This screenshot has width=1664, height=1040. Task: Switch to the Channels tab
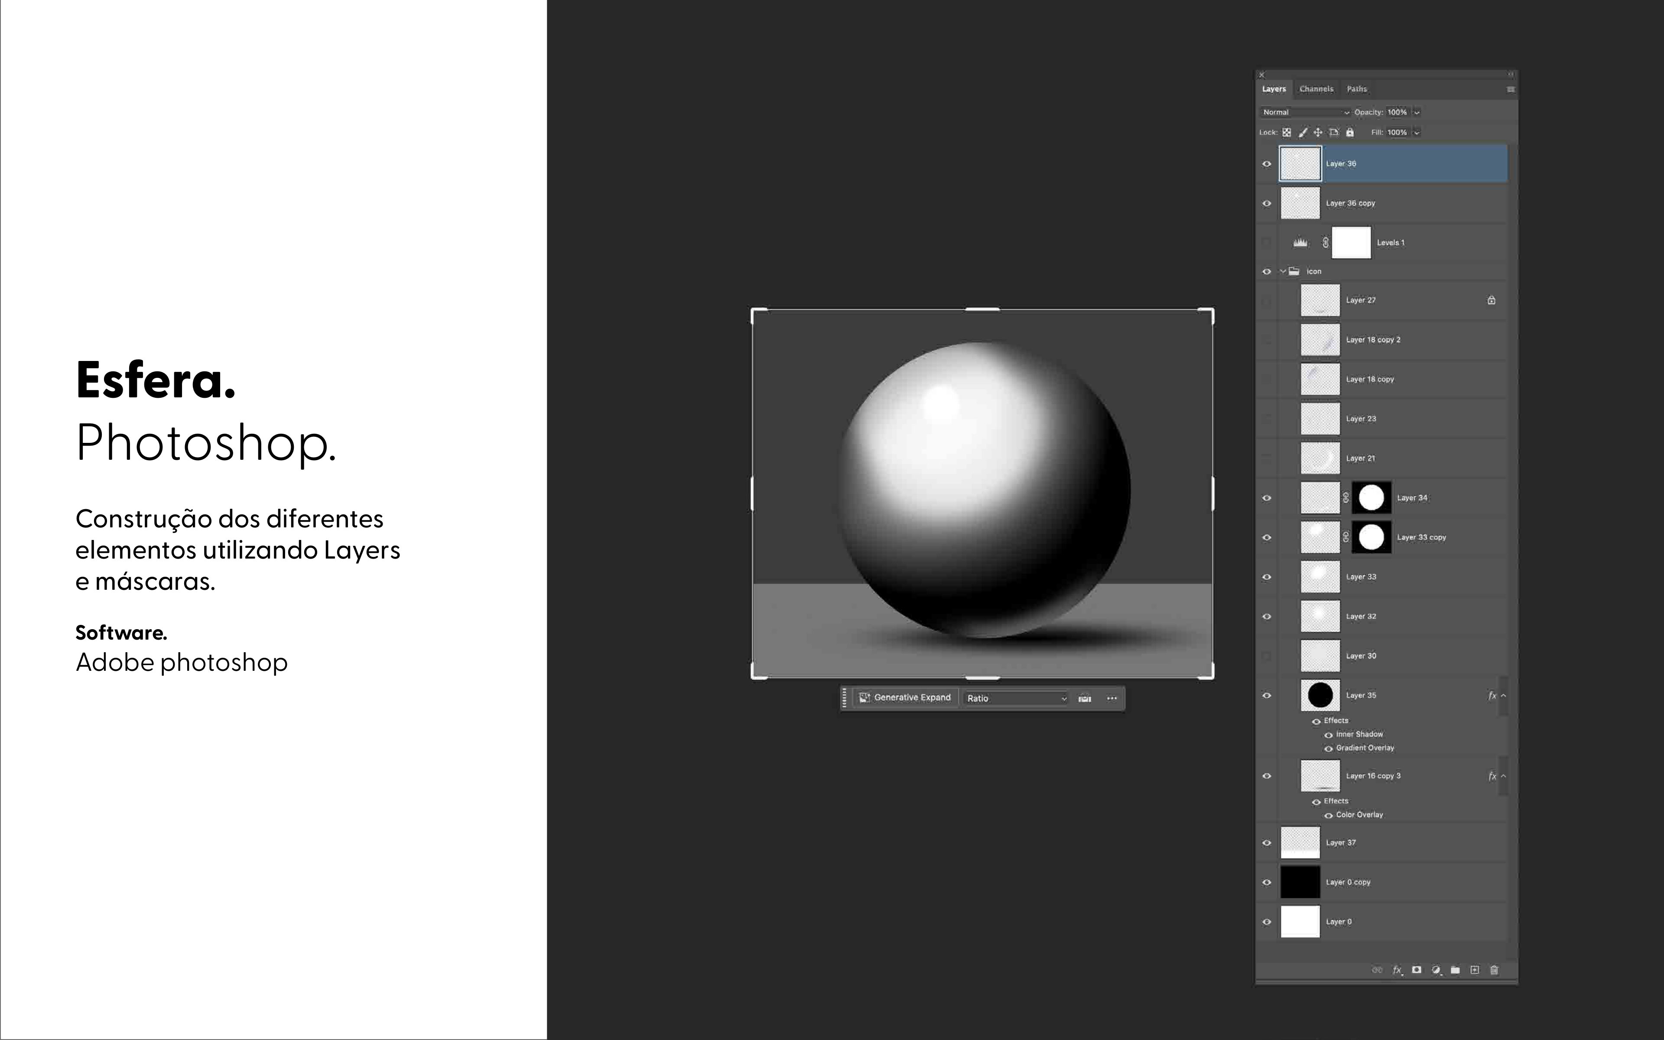click(1316, 89)
